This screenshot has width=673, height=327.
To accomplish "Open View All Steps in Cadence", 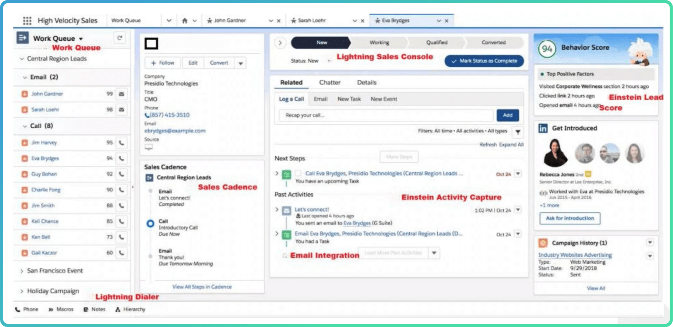I will tap(202, 286).
